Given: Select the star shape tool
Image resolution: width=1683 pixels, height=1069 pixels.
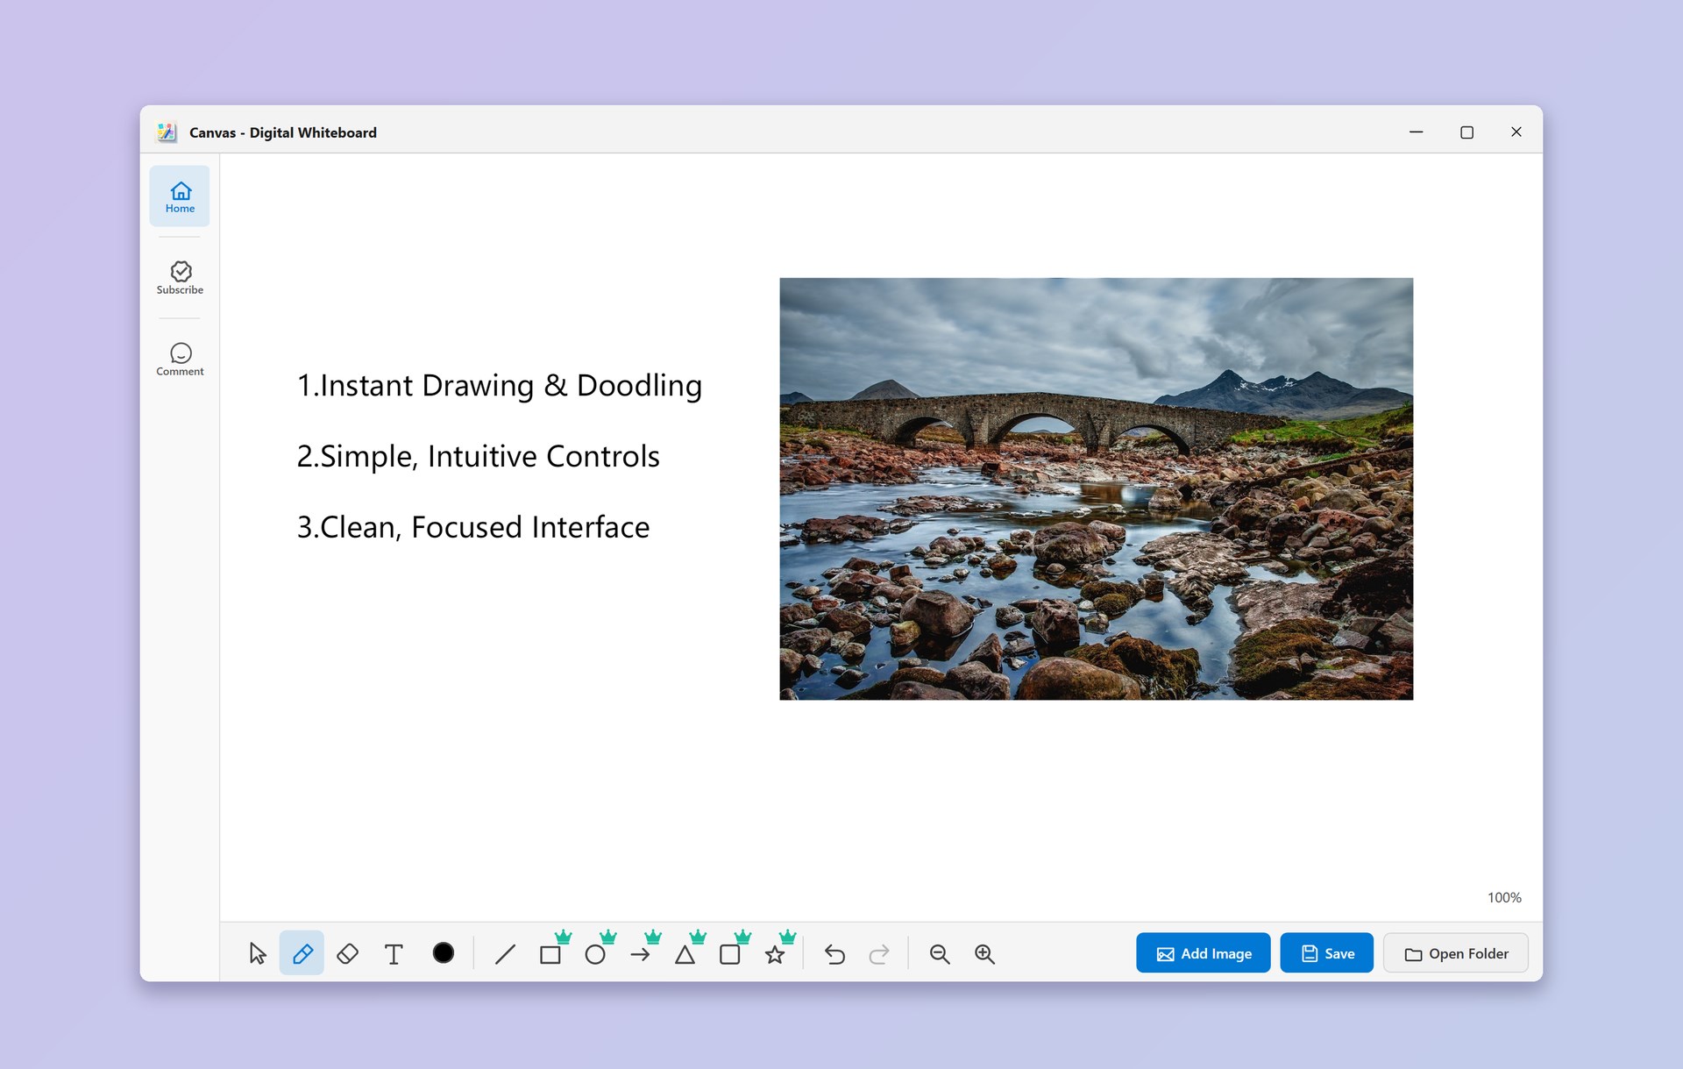Looking at the screenshot, I should (775, 953).
